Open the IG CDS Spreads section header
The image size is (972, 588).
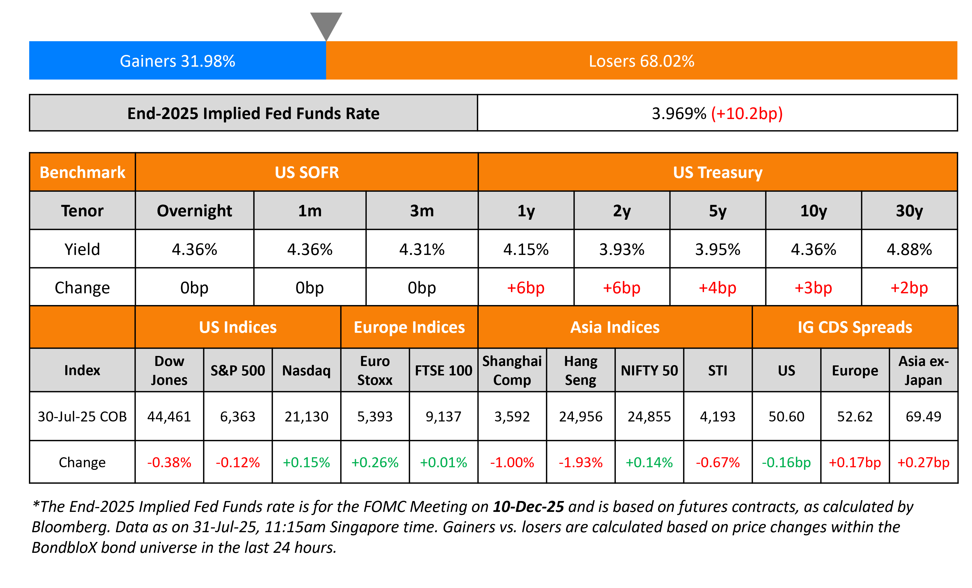pos(855,327)
